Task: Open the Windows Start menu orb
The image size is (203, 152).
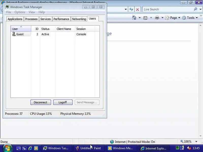Action: click(x=7, y=148)
